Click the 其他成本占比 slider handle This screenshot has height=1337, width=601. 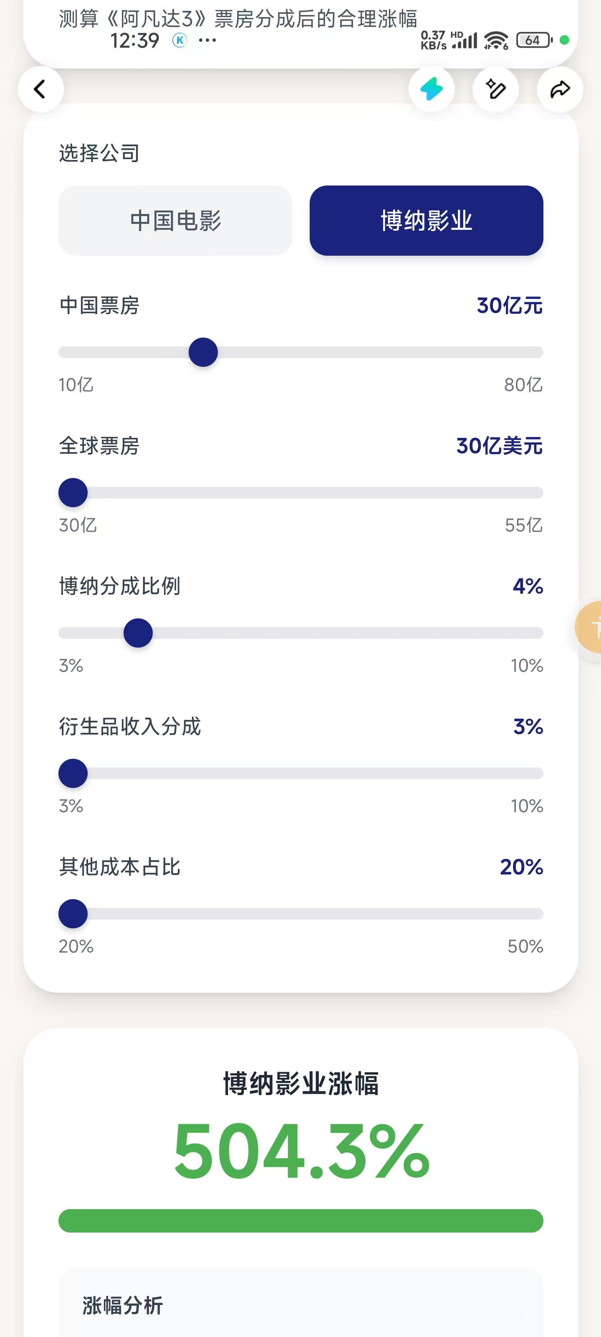73,914
